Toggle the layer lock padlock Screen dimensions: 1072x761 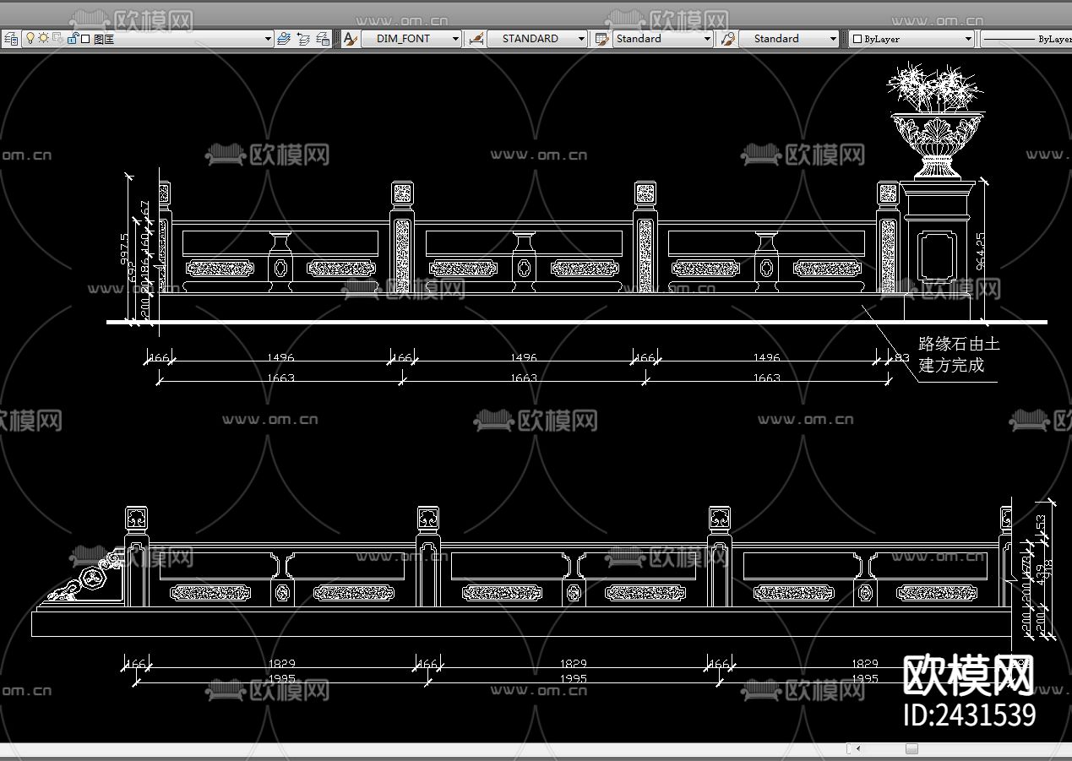coord(73,38)
